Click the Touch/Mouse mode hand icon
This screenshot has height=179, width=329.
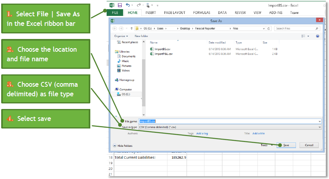(148, 5)
